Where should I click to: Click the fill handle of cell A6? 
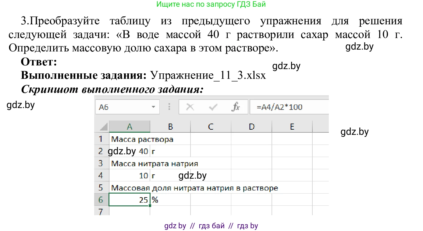pos(150,205)
